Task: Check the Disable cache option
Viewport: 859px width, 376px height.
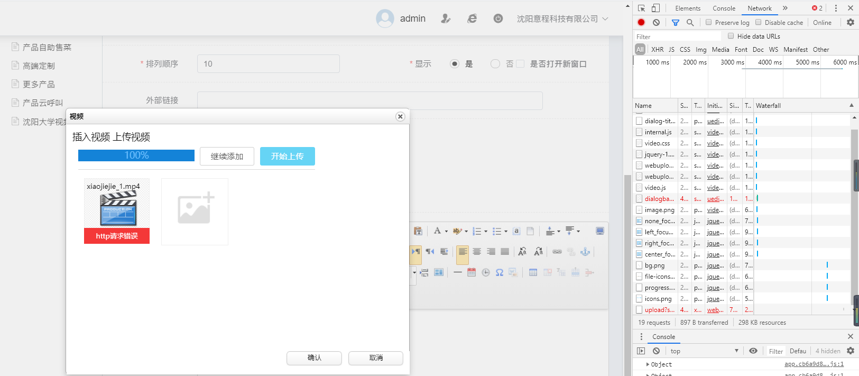Action: (759, 22)
